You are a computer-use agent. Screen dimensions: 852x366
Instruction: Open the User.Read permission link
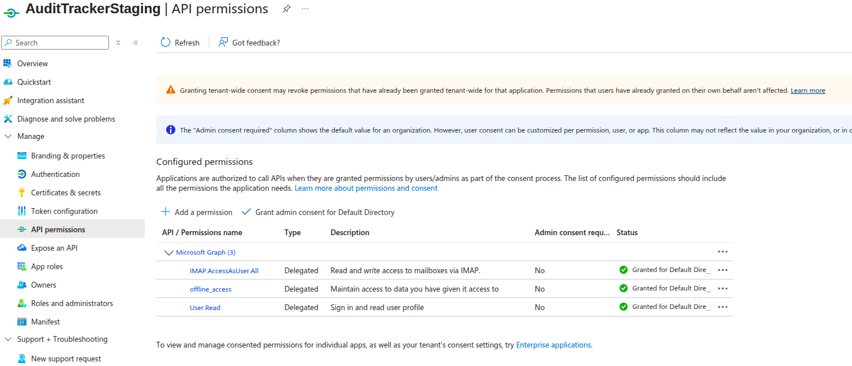[205, 308]
